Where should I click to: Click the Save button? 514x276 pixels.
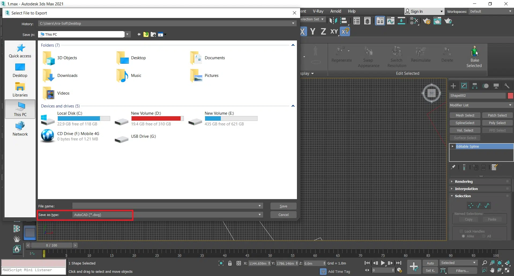(x=283, y=206)
